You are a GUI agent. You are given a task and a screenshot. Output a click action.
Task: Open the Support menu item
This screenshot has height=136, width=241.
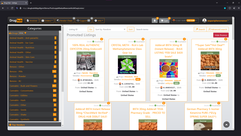pos(83,21)
